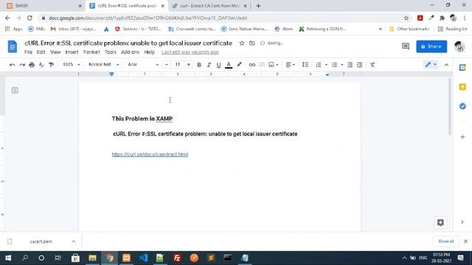This screenshot has height=265, width=472.
Task: Open the Format menu
Action: 91,52
